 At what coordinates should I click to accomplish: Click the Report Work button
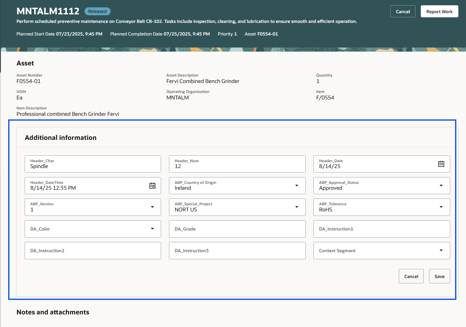point(439,11)
